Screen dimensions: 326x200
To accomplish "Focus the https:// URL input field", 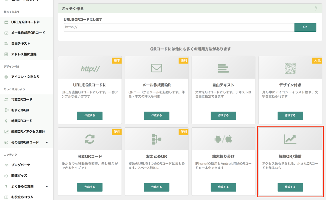I will pos(179,27).
